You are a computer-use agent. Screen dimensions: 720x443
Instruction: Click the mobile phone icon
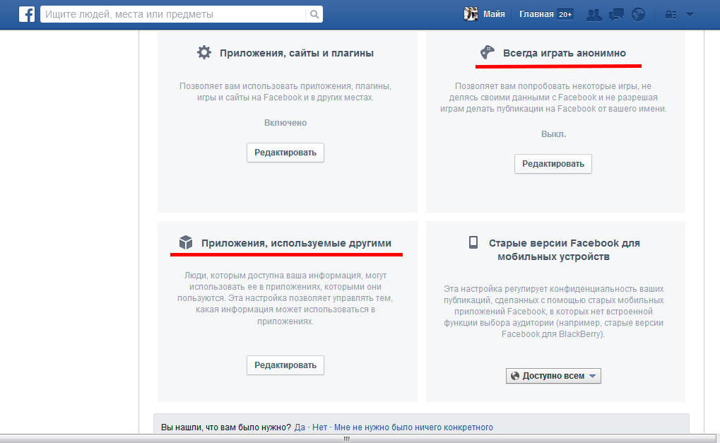click(473, 242)
